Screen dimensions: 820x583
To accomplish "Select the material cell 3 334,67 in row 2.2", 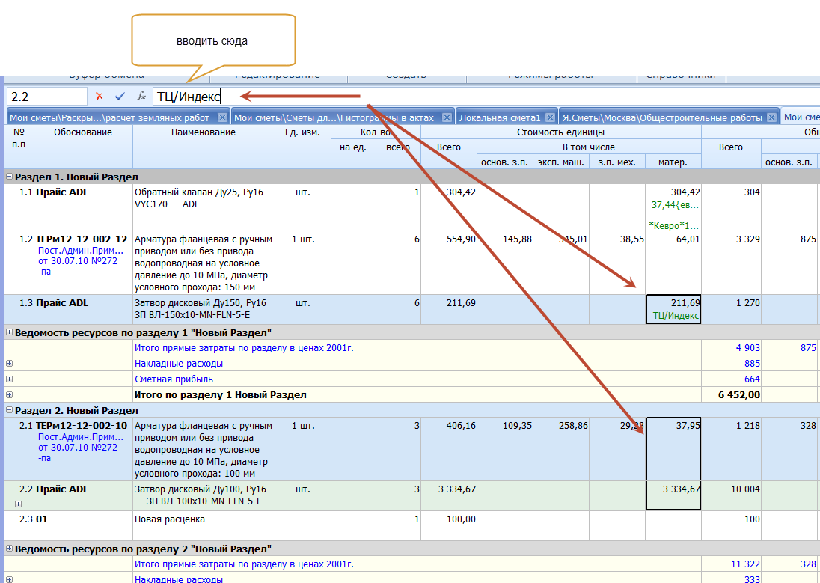I will [x=673, y=495].
